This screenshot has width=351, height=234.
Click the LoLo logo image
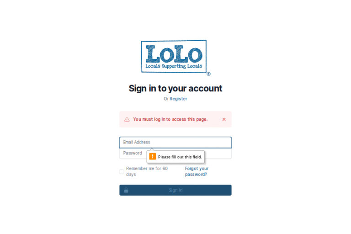click(175, 58)
